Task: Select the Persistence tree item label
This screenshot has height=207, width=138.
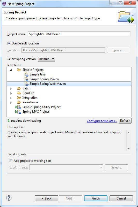Action: [x=30, y=102]
